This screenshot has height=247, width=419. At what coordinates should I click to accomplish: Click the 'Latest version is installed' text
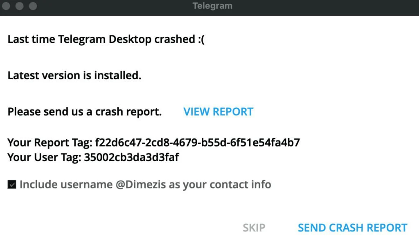coord(74,75)
